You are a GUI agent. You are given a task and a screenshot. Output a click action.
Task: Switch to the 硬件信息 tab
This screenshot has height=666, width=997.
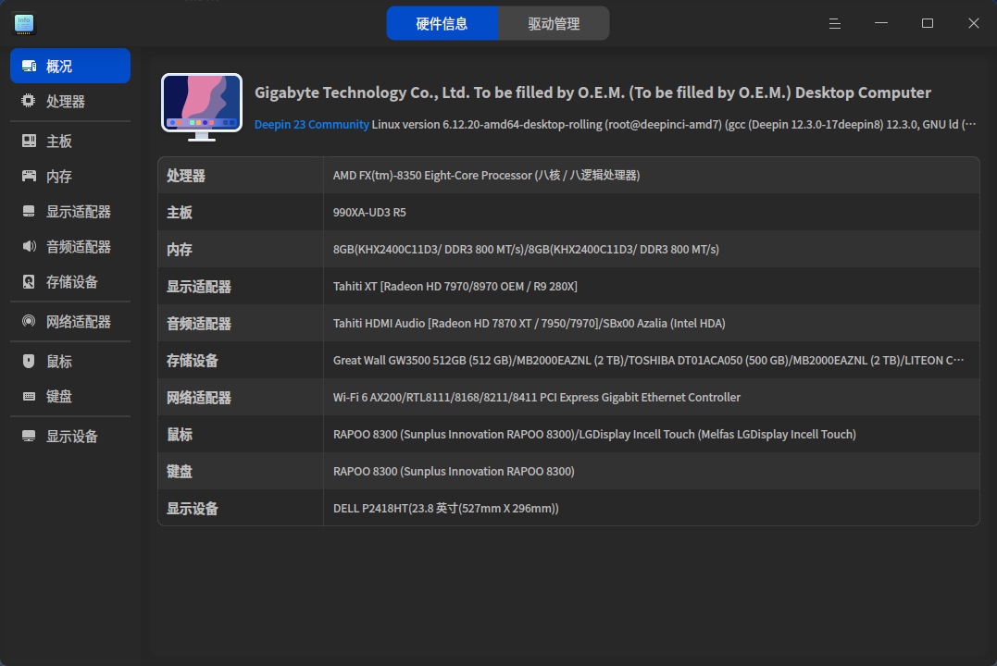point(442,23)
